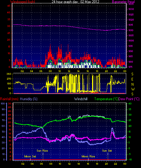Click 1020 on the barometer scale
Viewport: 141px width, 168px height.
click(131, 20)
